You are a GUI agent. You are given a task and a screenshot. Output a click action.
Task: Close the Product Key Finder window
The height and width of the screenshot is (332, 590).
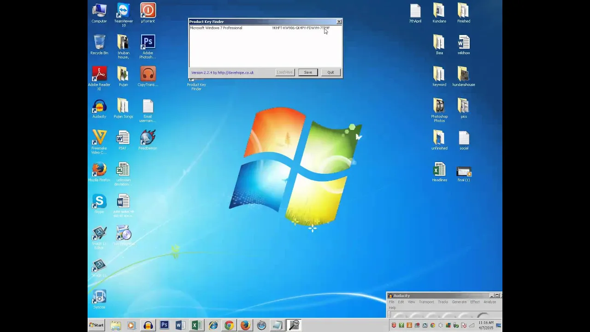point(339,22)
